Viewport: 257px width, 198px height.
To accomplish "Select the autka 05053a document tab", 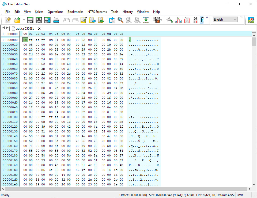I will [x=25, y=28].
